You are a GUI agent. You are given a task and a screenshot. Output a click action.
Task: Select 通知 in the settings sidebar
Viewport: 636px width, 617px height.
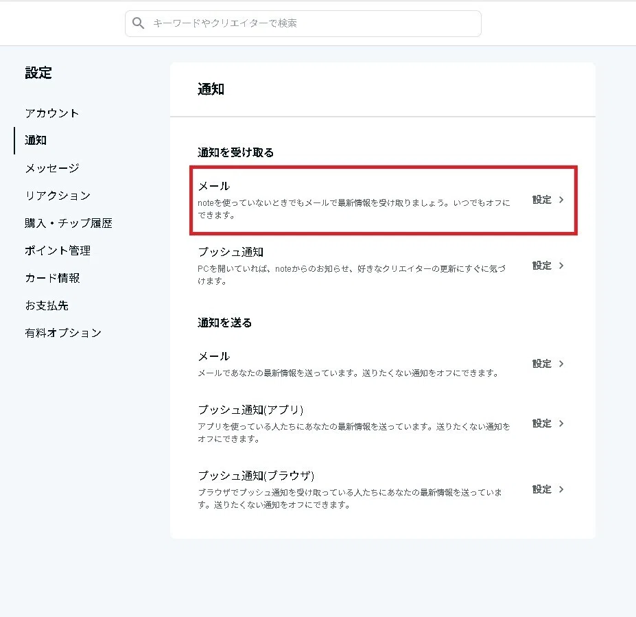click(x=36, y=141)
